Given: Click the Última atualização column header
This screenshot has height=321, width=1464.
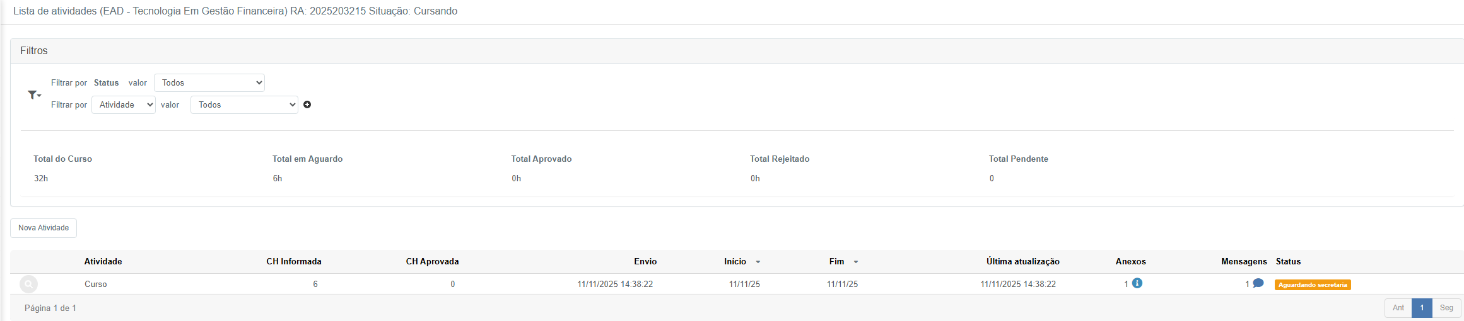Looking at the screenshot, I should click(1022, 261).
